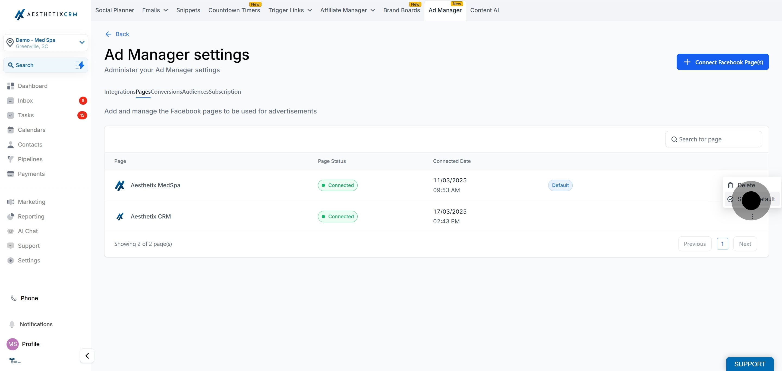Screen dimensions: 782x371
Task: Click Connect Facebook Page(s) button
Action: [x=722, y=62]
